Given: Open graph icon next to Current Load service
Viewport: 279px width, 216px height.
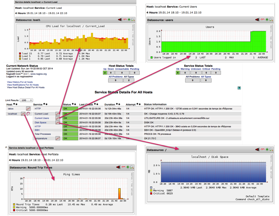Looking at the screenshot, I should 58,114.
